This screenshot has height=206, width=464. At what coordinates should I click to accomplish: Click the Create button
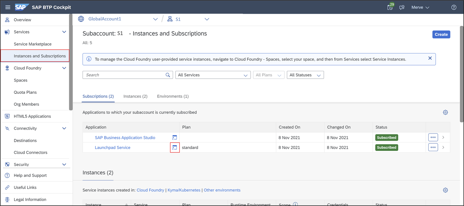tap(441, 34)
